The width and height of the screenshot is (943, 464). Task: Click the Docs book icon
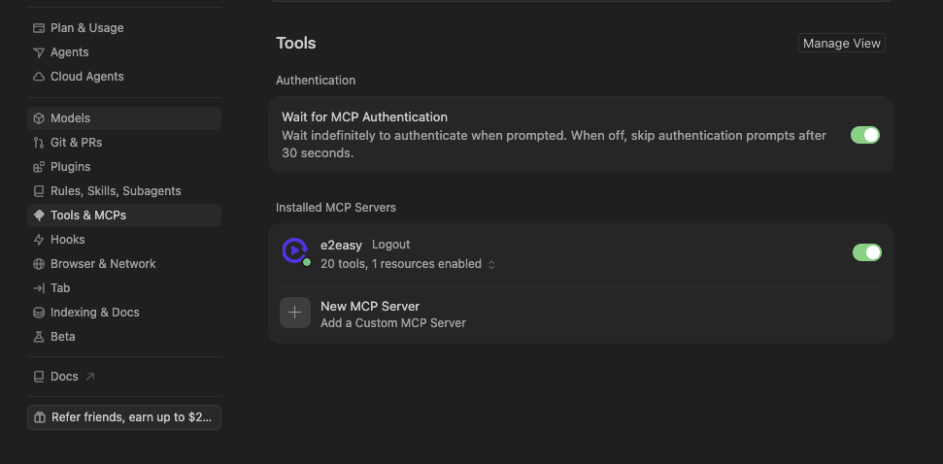click(39, 377)
